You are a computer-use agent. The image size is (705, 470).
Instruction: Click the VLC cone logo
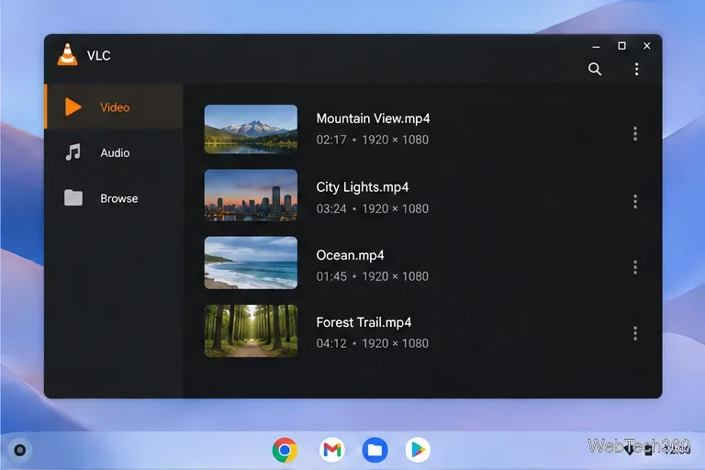67,55
